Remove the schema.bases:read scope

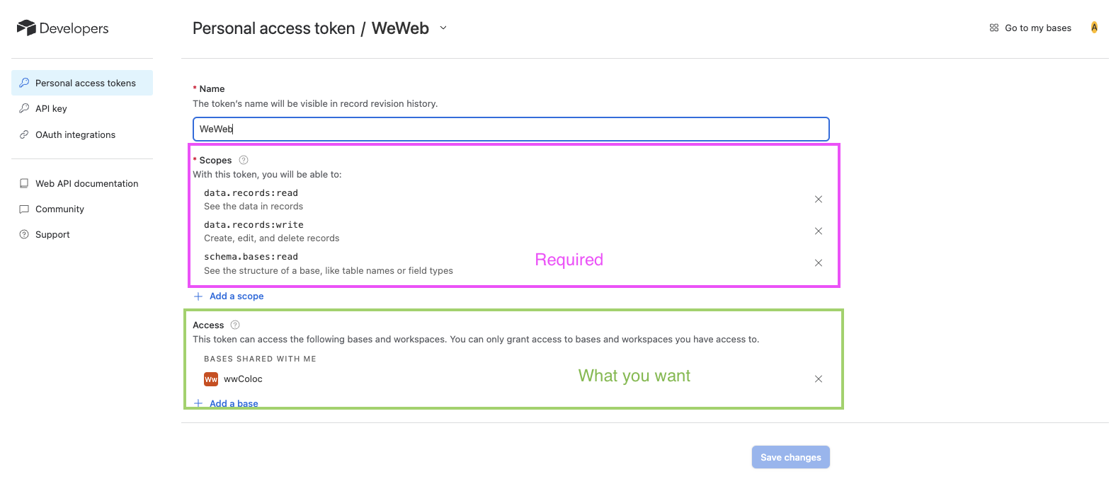pos(818,262)
